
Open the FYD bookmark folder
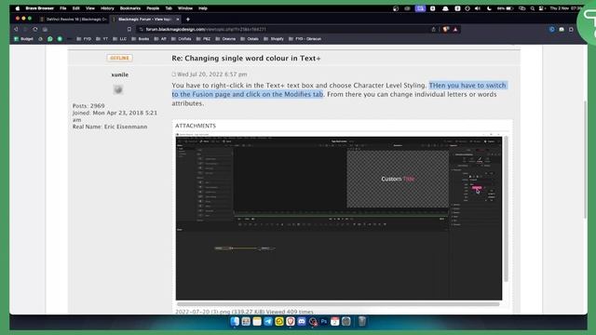tap(84, 39)
